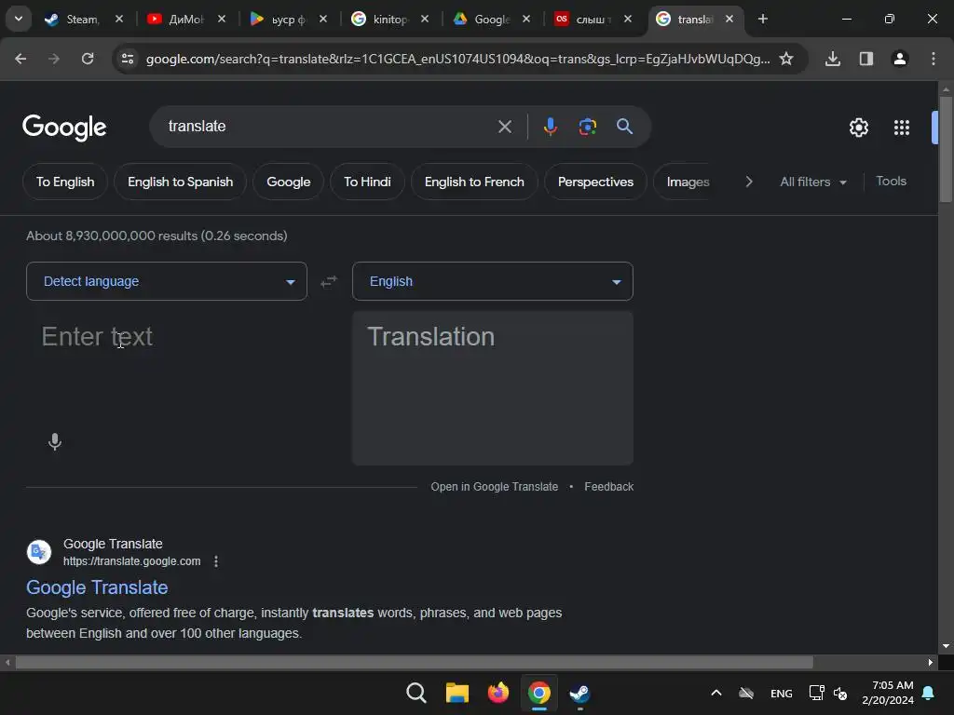954x715 pixels.
Task: Click the horizontal page scrollbar
Action: pyautogui.click(x=415, y=662)
